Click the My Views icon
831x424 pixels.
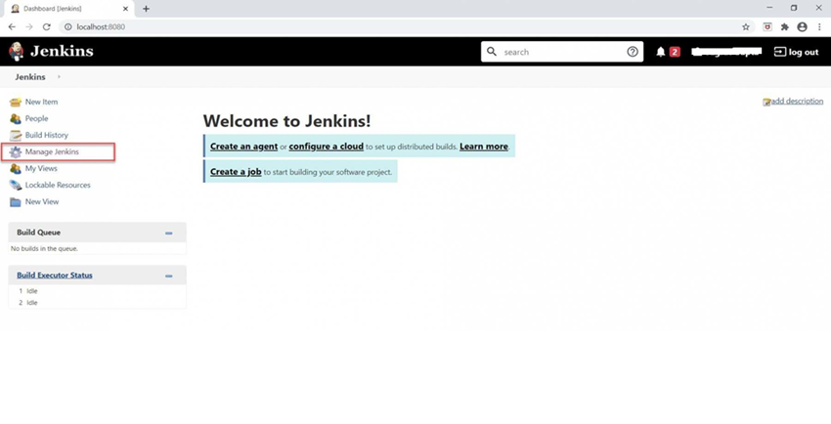[16, 168]
